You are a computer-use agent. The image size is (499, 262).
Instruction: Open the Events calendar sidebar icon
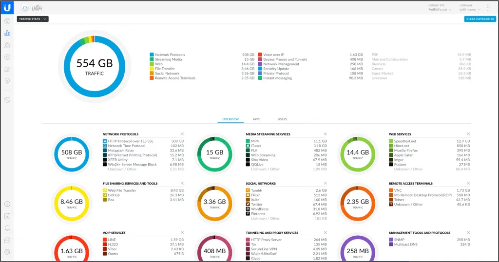pyautogui.click(x=7, y=216)
